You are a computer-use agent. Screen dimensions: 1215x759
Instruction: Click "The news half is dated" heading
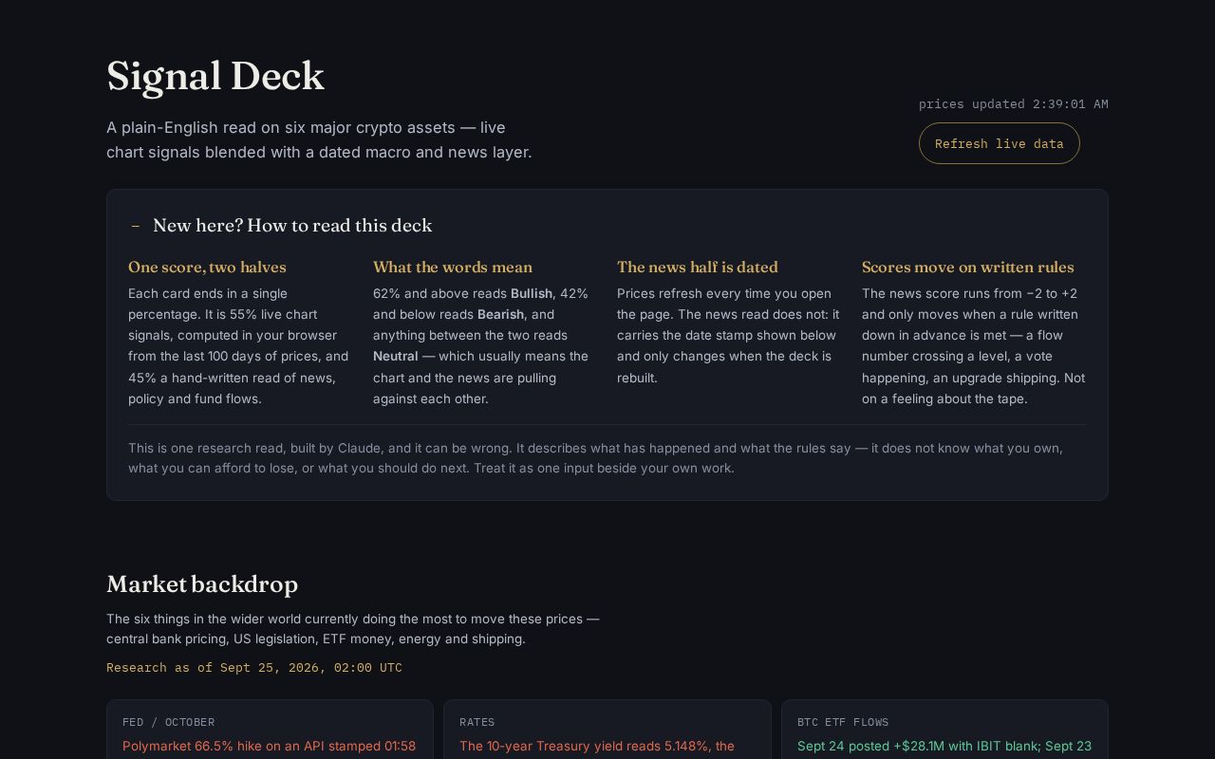tap(698, 267)
